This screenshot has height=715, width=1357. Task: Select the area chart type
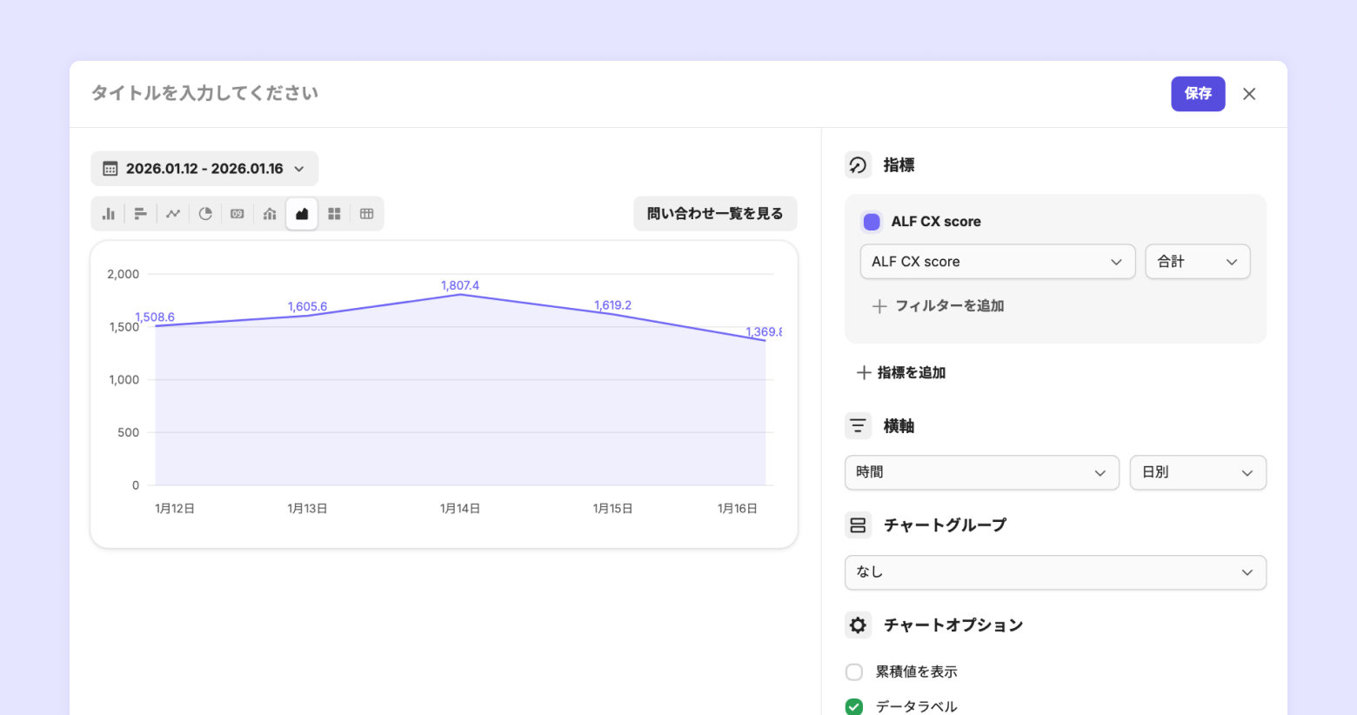[302, 214]
